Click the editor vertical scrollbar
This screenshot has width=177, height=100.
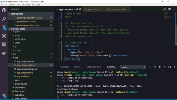coord(176,35)
